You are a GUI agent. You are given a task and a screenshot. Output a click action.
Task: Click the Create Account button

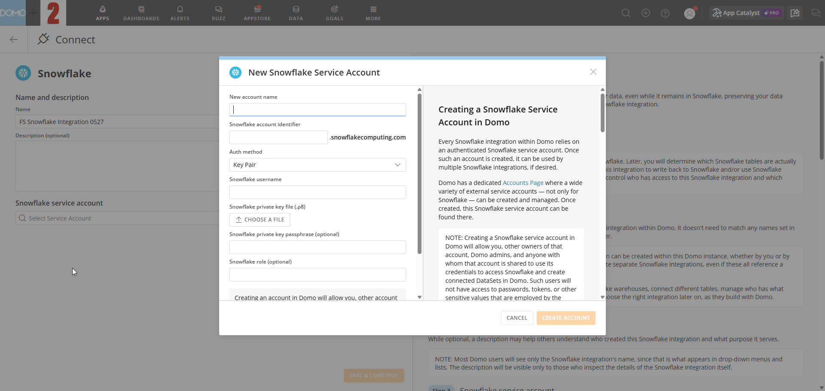coord(566,318)
